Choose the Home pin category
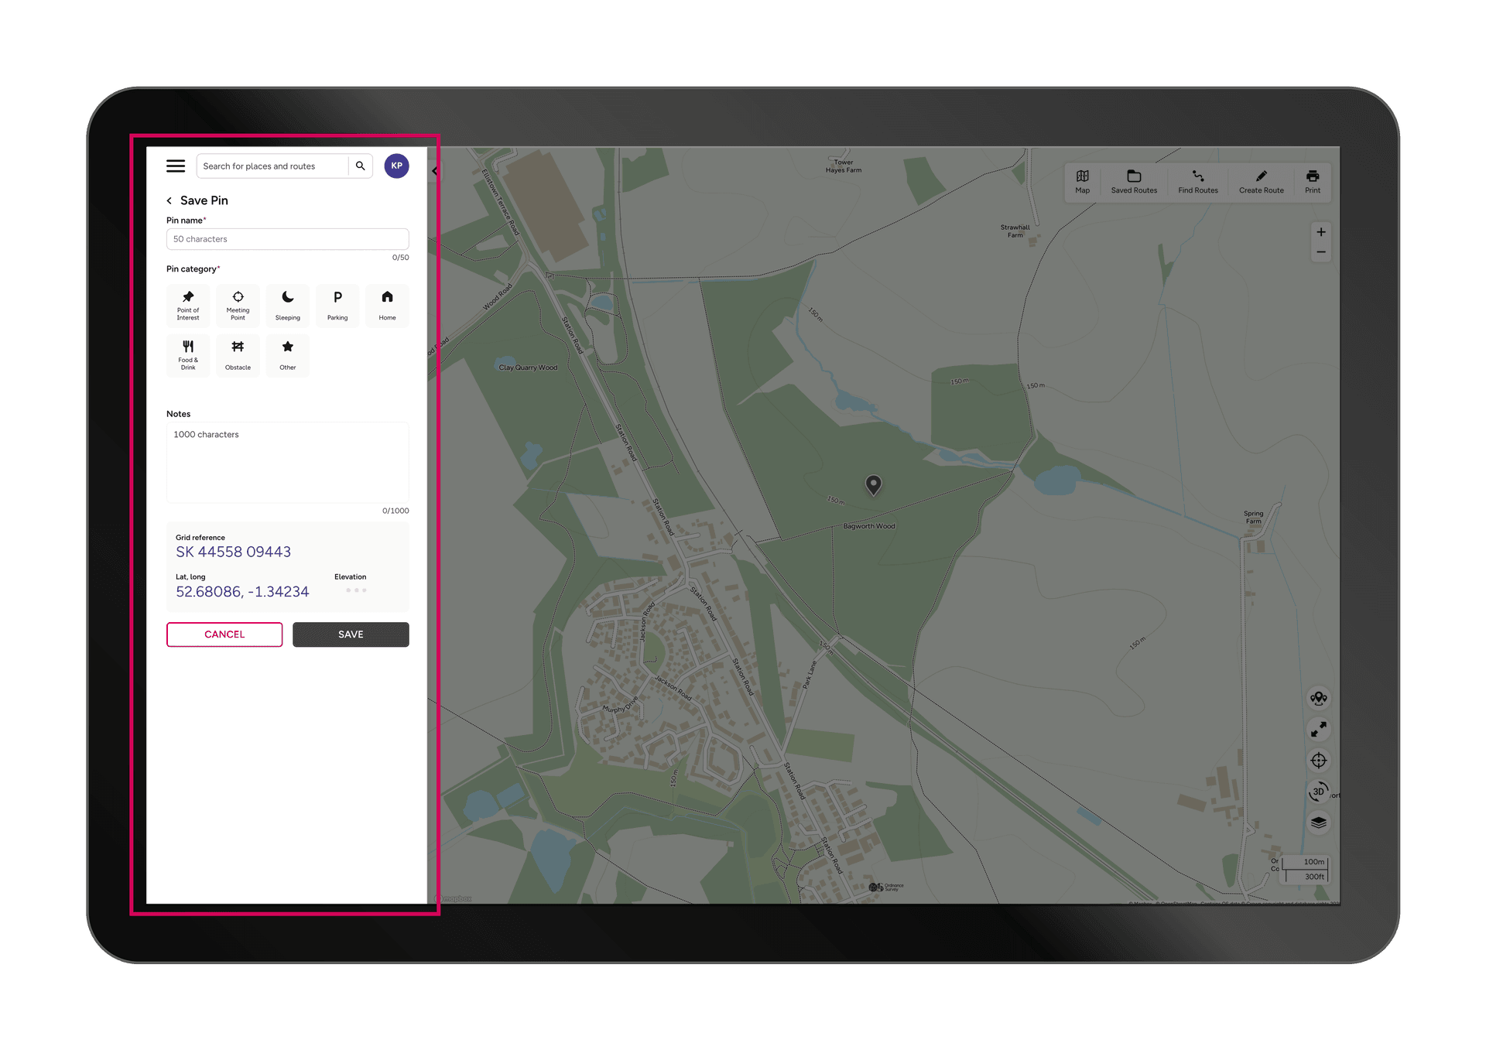1486x1050 pixels. [x=387, y=305]
